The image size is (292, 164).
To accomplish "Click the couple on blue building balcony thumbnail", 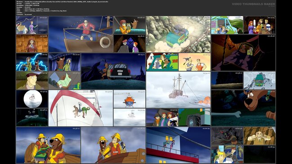I will [179, 145].
